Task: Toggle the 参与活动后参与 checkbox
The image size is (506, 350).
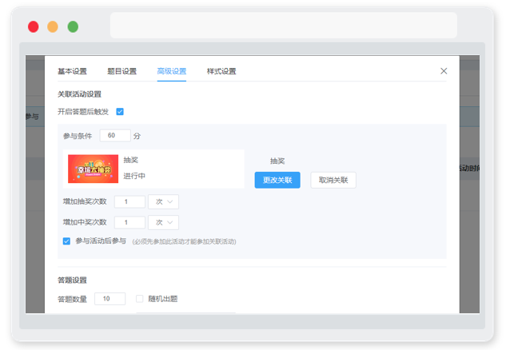Action: point(66,241)
